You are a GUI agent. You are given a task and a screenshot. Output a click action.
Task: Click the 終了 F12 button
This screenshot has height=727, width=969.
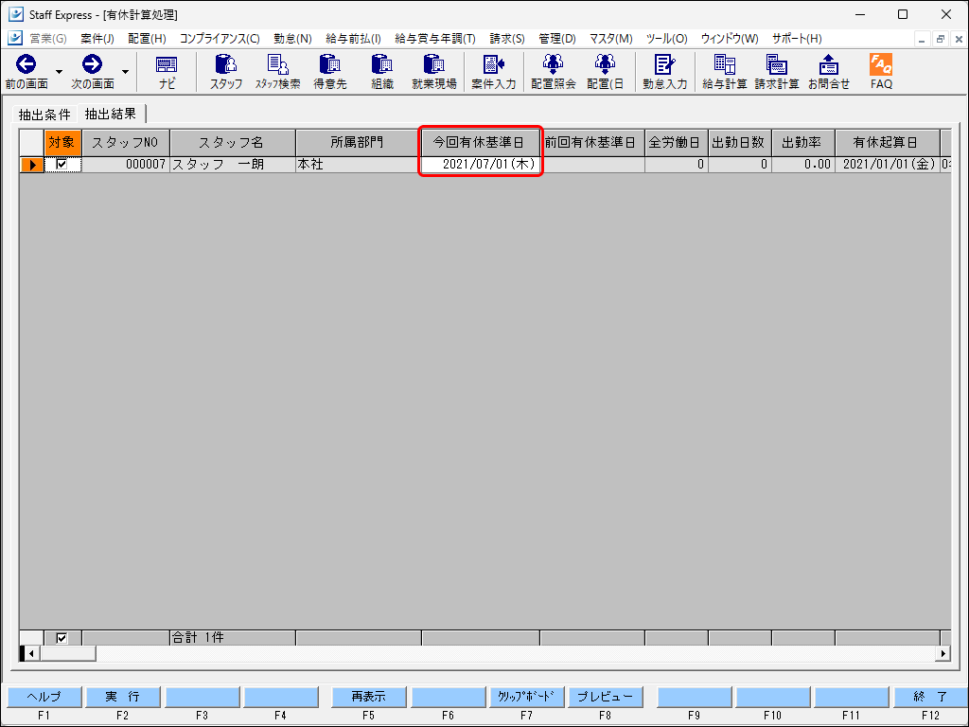tap(931, 697)
